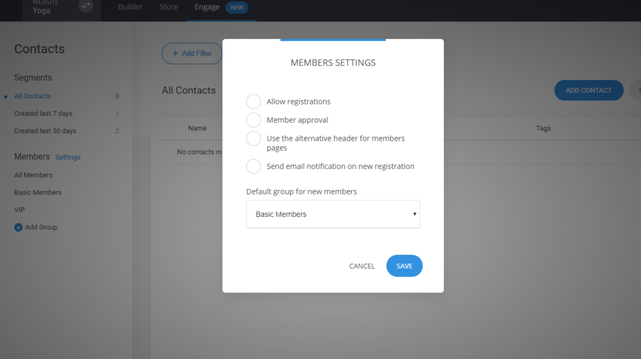Click the Name column header
Image resolution: width=641 pixels, height=359 pixels.
pyautogui.click(x=197, y=128)
